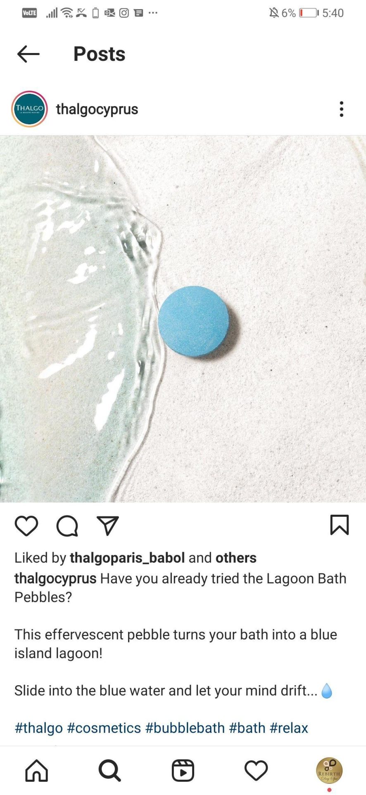The width and height of the screenshot is (366, 795).
Task: Open the #relax hashtag
Action: [289, 728]
